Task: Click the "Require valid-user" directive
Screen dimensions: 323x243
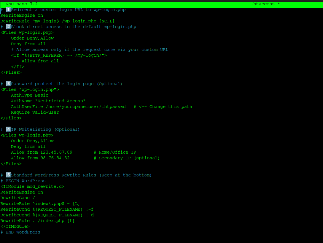Action: [35, 112]
